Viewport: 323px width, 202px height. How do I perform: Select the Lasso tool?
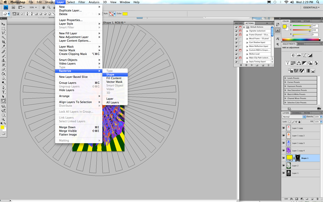(x=3, y=33)
